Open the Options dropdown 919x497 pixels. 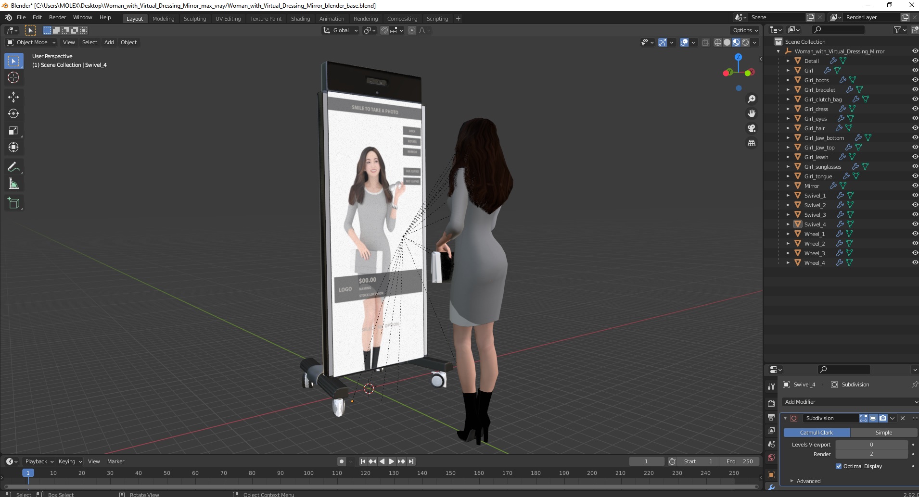[x=745, y=30]
